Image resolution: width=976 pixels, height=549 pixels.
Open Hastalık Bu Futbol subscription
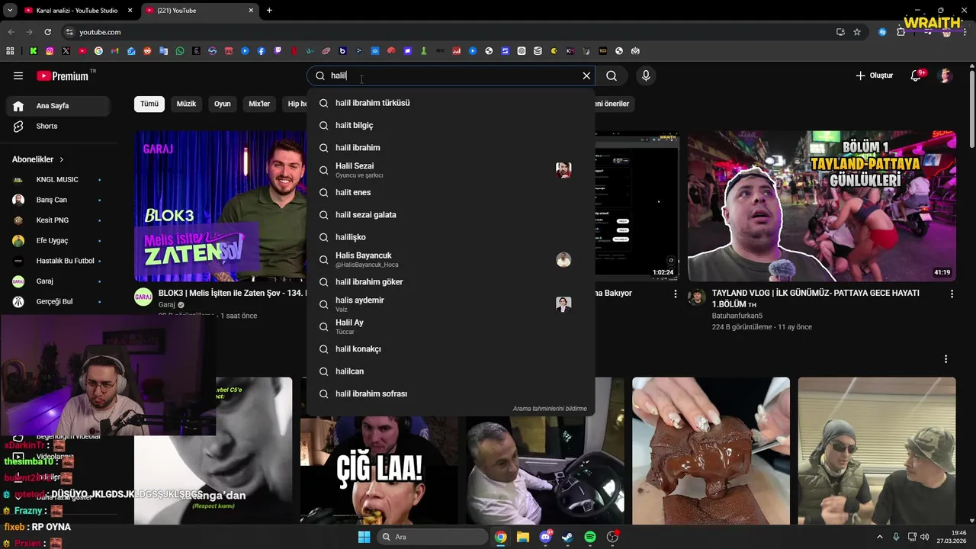click(58, 261)
